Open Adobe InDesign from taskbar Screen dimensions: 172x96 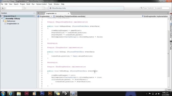(27, 94)
